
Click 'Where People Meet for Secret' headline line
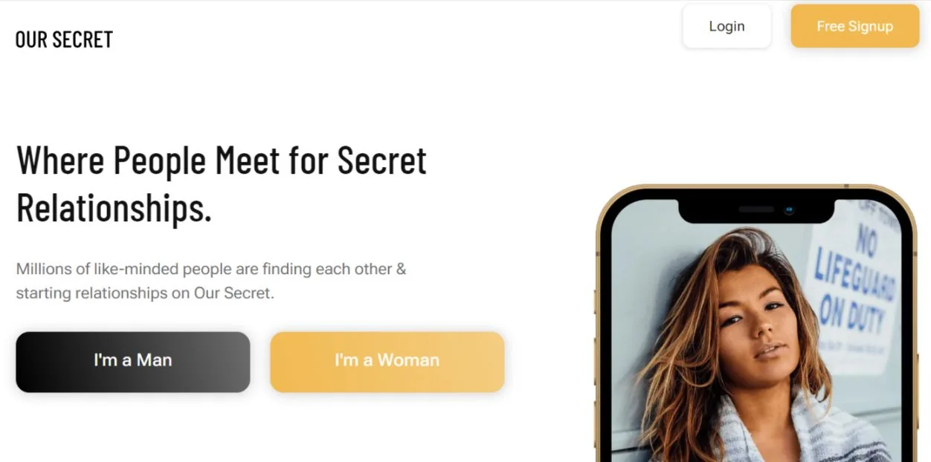(222, 160)
